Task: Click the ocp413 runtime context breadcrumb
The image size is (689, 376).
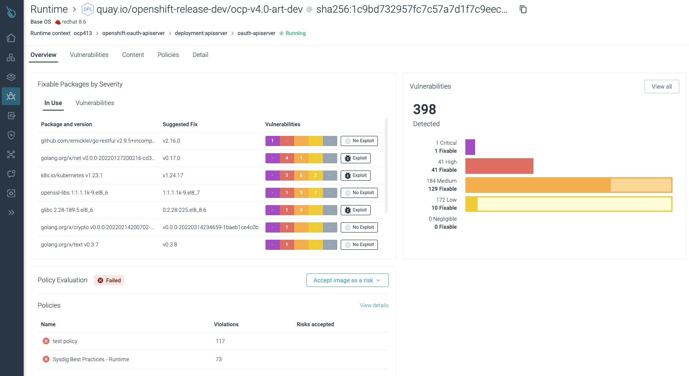Action: 83,33
